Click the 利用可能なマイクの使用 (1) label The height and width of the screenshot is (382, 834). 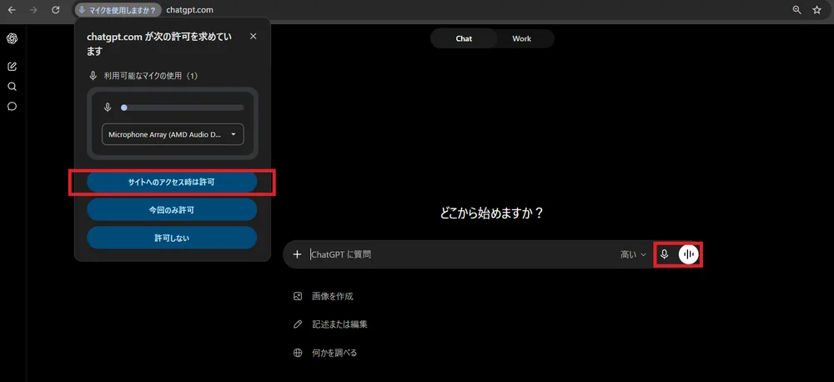(x=150, y=76)
